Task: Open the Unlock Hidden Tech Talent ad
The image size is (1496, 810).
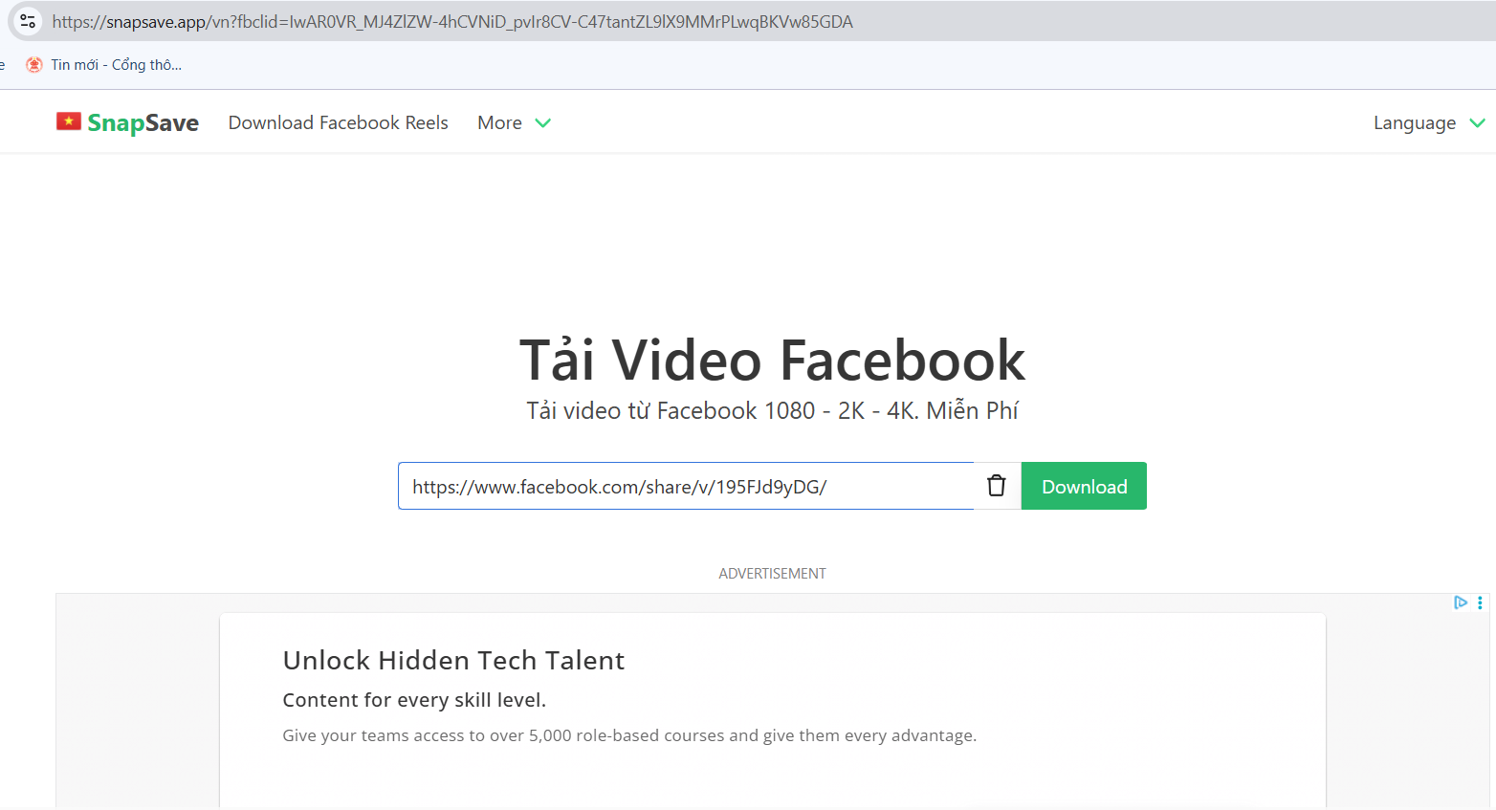Action: pos(453,660)
